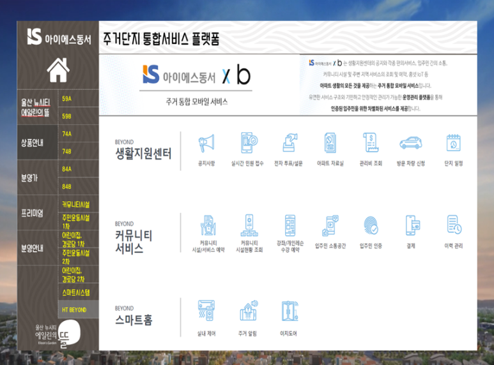Viewport: 494px width, 365px height.
Task: Open the 입주민 인증 fingerprint icon
Action: coord(371,225)
